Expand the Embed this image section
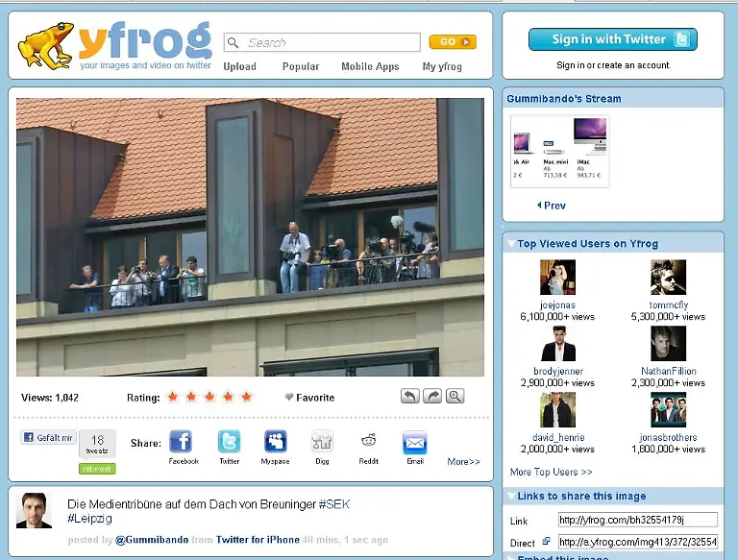This screenshot has width=738, height=560. [x=511, y=557]
